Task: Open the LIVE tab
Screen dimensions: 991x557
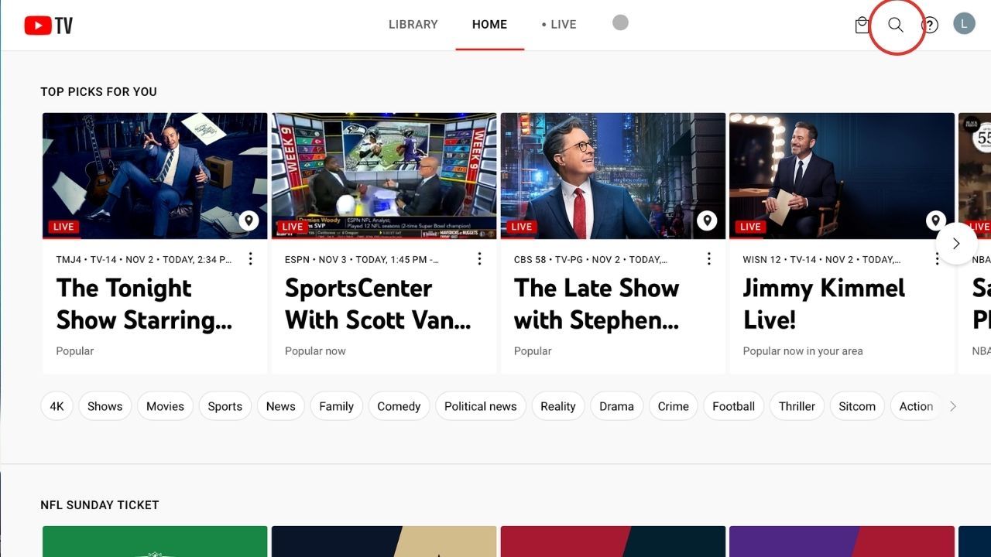Action: (559, 24)
